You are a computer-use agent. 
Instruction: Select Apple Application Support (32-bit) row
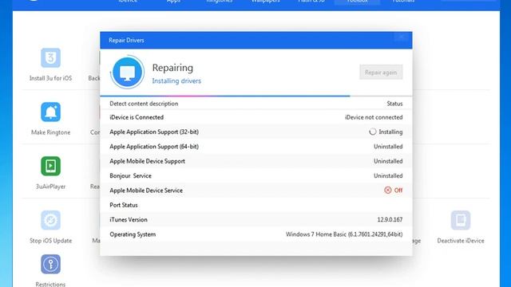pyautogui.click(x=256, y=132)
